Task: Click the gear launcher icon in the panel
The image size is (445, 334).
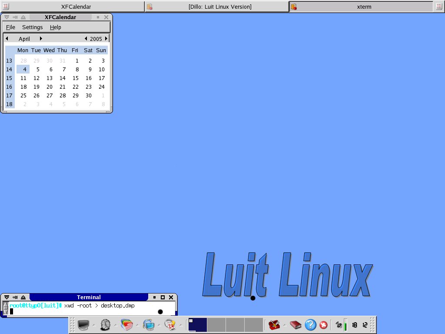Action: (x=105, y=324)
